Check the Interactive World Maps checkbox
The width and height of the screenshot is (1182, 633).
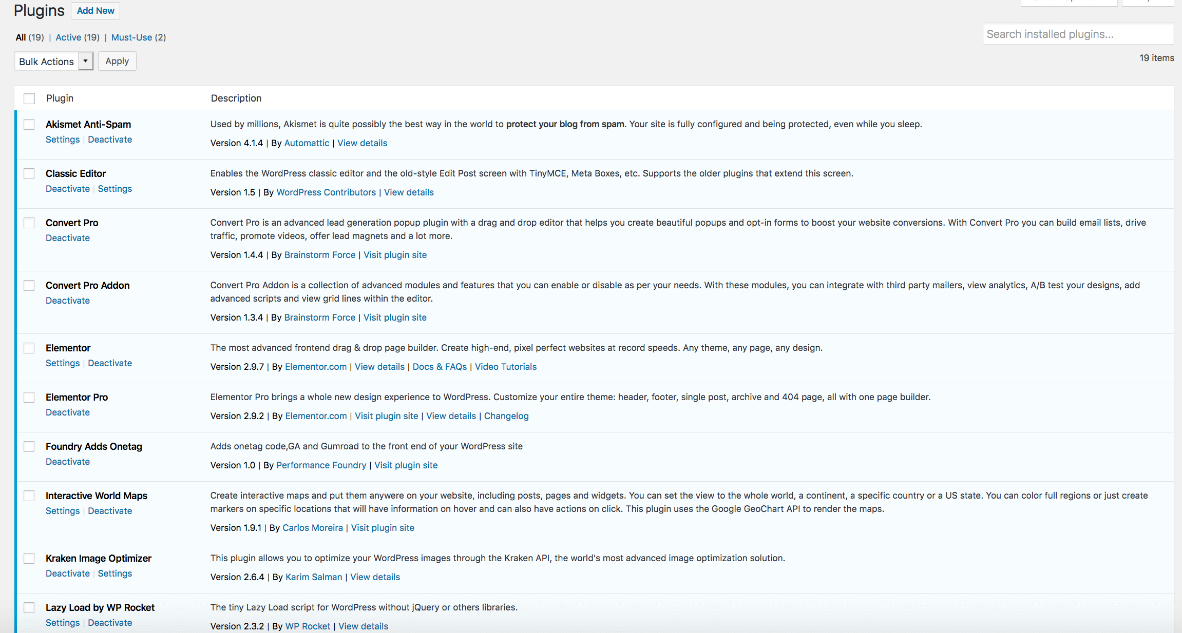coord(29,496)
